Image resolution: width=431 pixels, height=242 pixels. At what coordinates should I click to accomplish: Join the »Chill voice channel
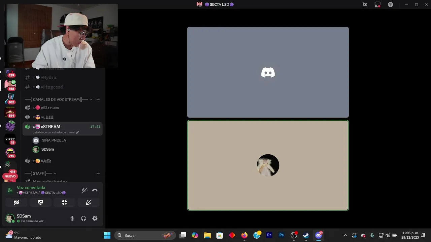coord(62,117)
